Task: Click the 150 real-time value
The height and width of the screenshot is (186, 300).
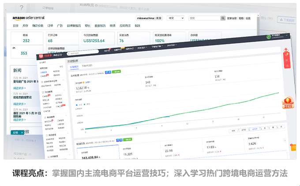Action: (217, 76)
